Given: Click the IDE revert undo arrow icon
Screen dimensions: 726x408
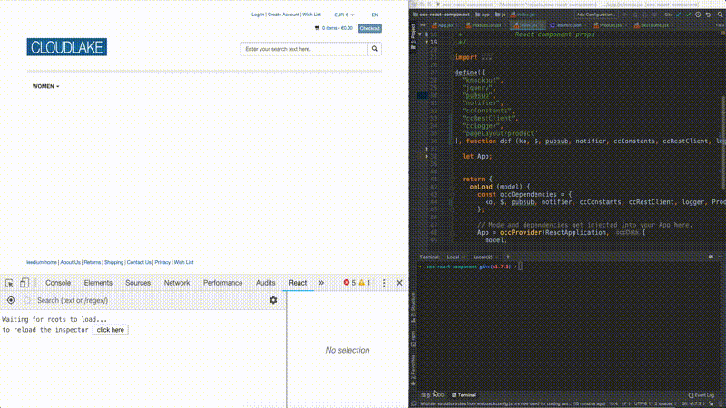Looking at the screenshot, I should pyautogui.click(x=709, y=15).
